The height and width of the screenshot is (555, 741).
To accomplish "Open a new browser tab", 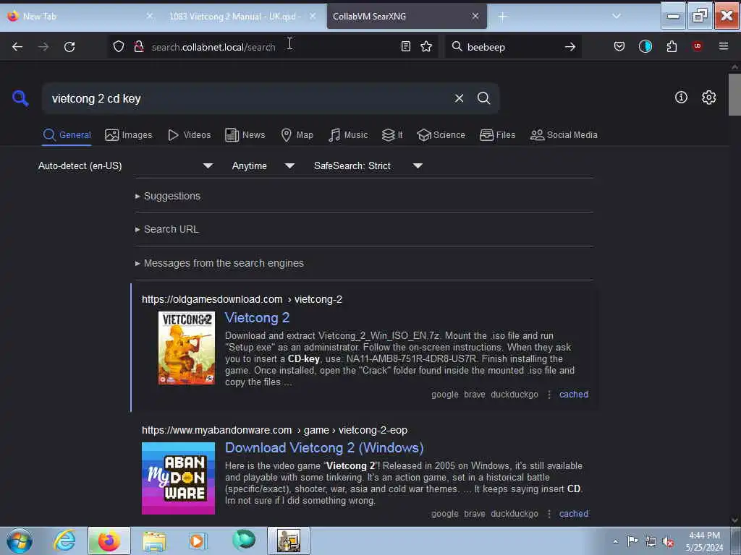I will [x=502, y=17].
